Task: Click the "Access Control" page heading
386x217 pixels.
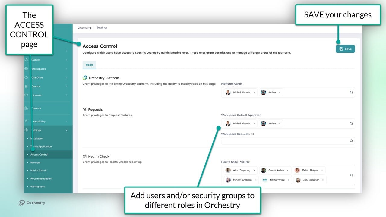Action: coord(100,46)
